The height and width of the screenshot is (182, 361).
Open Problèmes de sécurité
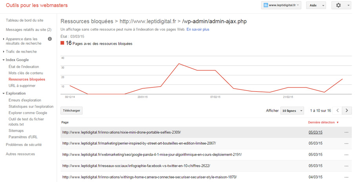click(24, 145)
